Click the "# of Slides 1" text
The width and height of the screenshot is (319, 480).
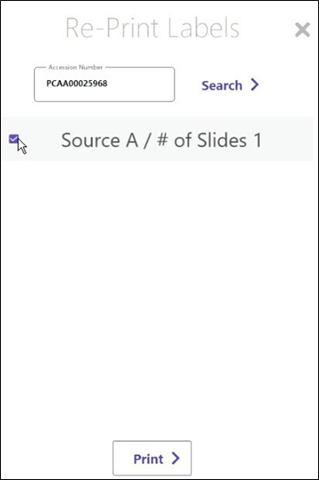click(209, 141)
